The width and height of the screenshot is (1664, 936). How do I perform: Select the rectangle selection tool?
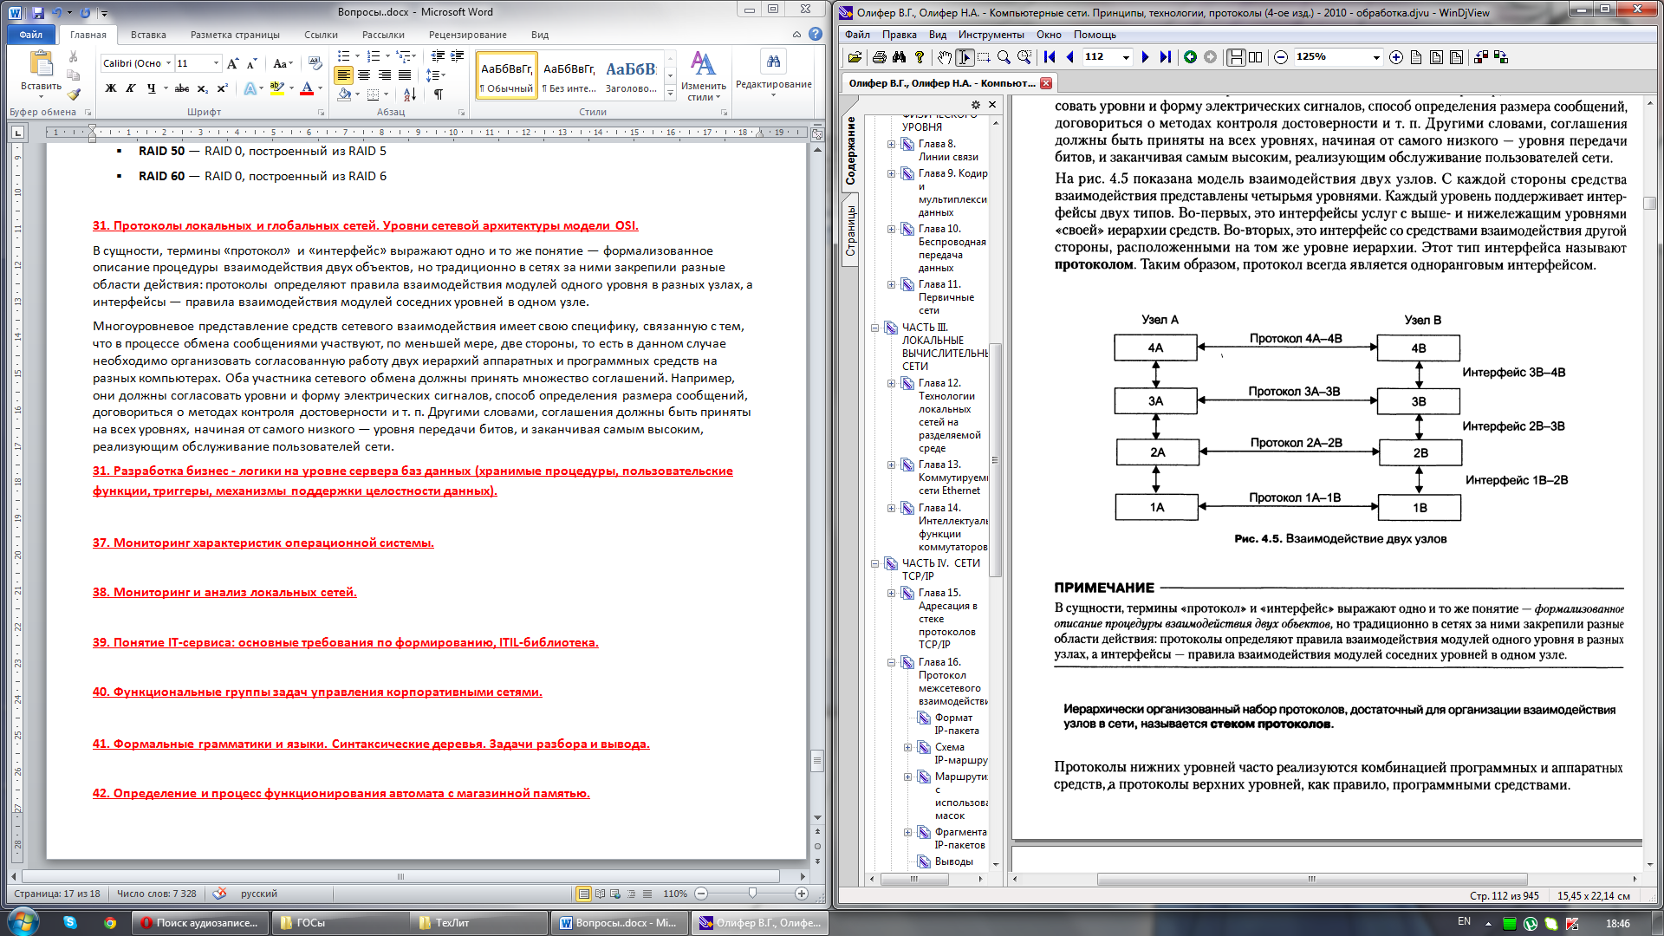(x=984, y=57)
